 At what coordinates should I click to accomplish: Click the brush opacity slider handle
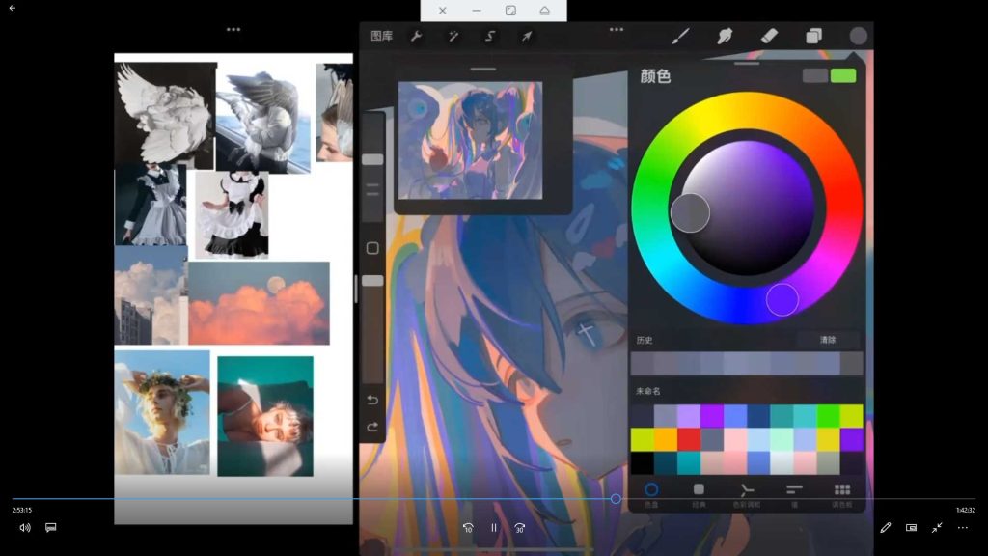tap(372, 281)
